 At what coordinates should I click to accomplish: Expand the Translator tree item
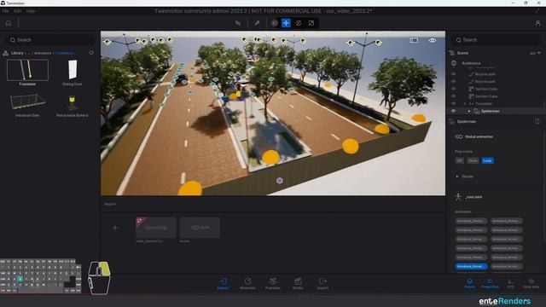pyautogui.click(x=464, y=104)
